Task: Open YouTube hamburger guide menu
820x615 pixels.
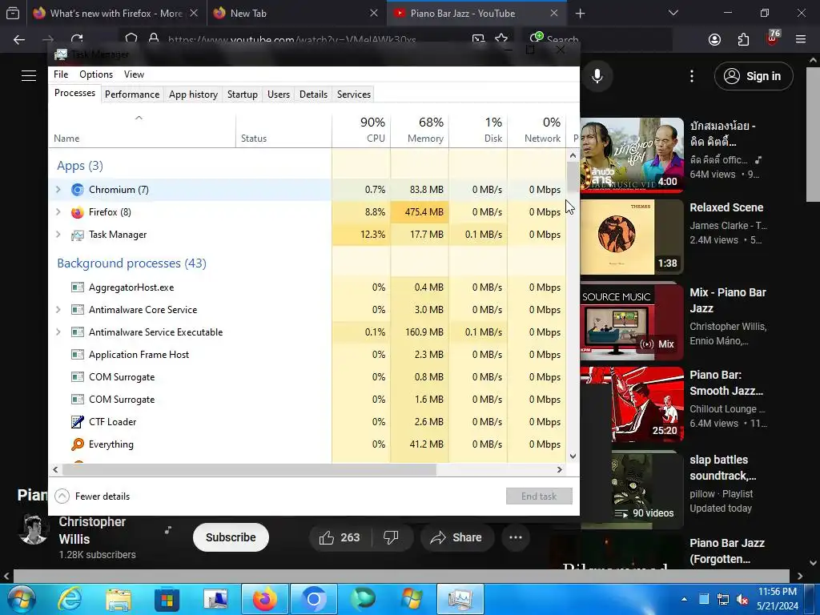Action: pyautogui.click(x=29, y=76)
